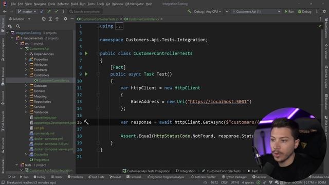Open Solution panel options gear
The width and height of the screenshot is (329, 185).
coord(65,19)
